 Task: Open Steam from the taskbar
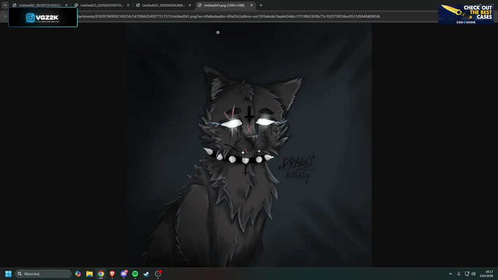(x=146, y=274)
